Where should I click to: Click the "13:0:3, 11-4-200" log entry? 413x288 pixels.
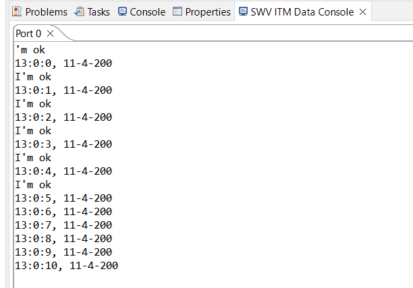63,144
